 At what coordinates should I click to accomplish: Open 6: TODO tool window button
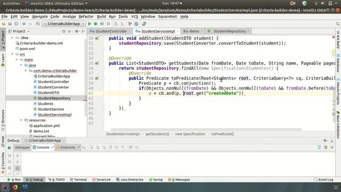[x=56, y=180]
